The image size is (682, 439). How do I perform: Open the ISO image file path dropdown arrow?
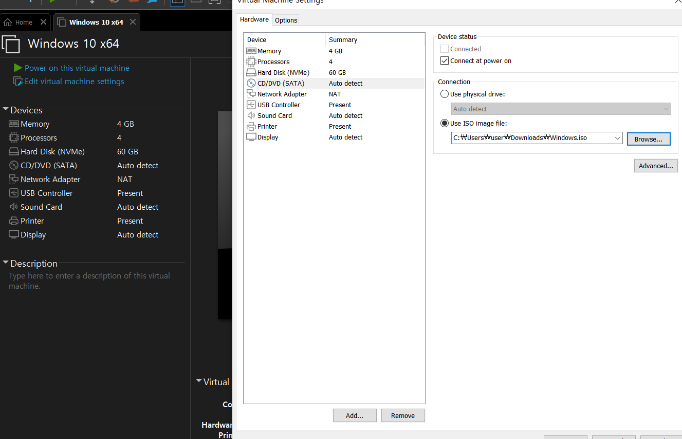617,138
